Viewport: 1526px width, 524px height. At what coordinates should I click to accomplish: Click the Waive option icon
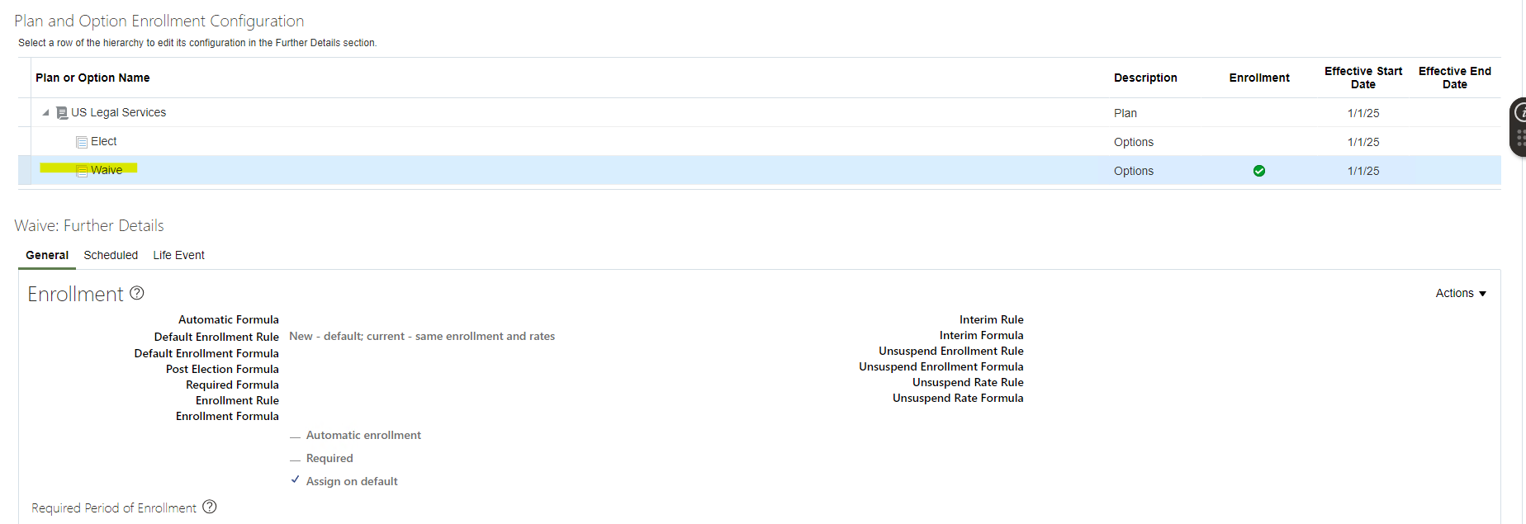(82, 171)
